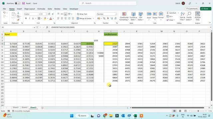Click the Font Color icon
The height and width of the screenshot is (119, 213).
coord(51,19)
